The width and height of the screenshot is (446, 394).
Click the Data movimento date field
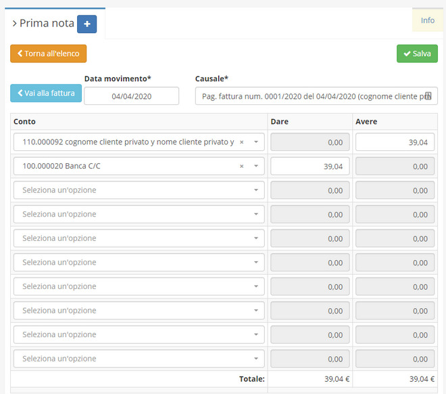click(x=131, y=96)
